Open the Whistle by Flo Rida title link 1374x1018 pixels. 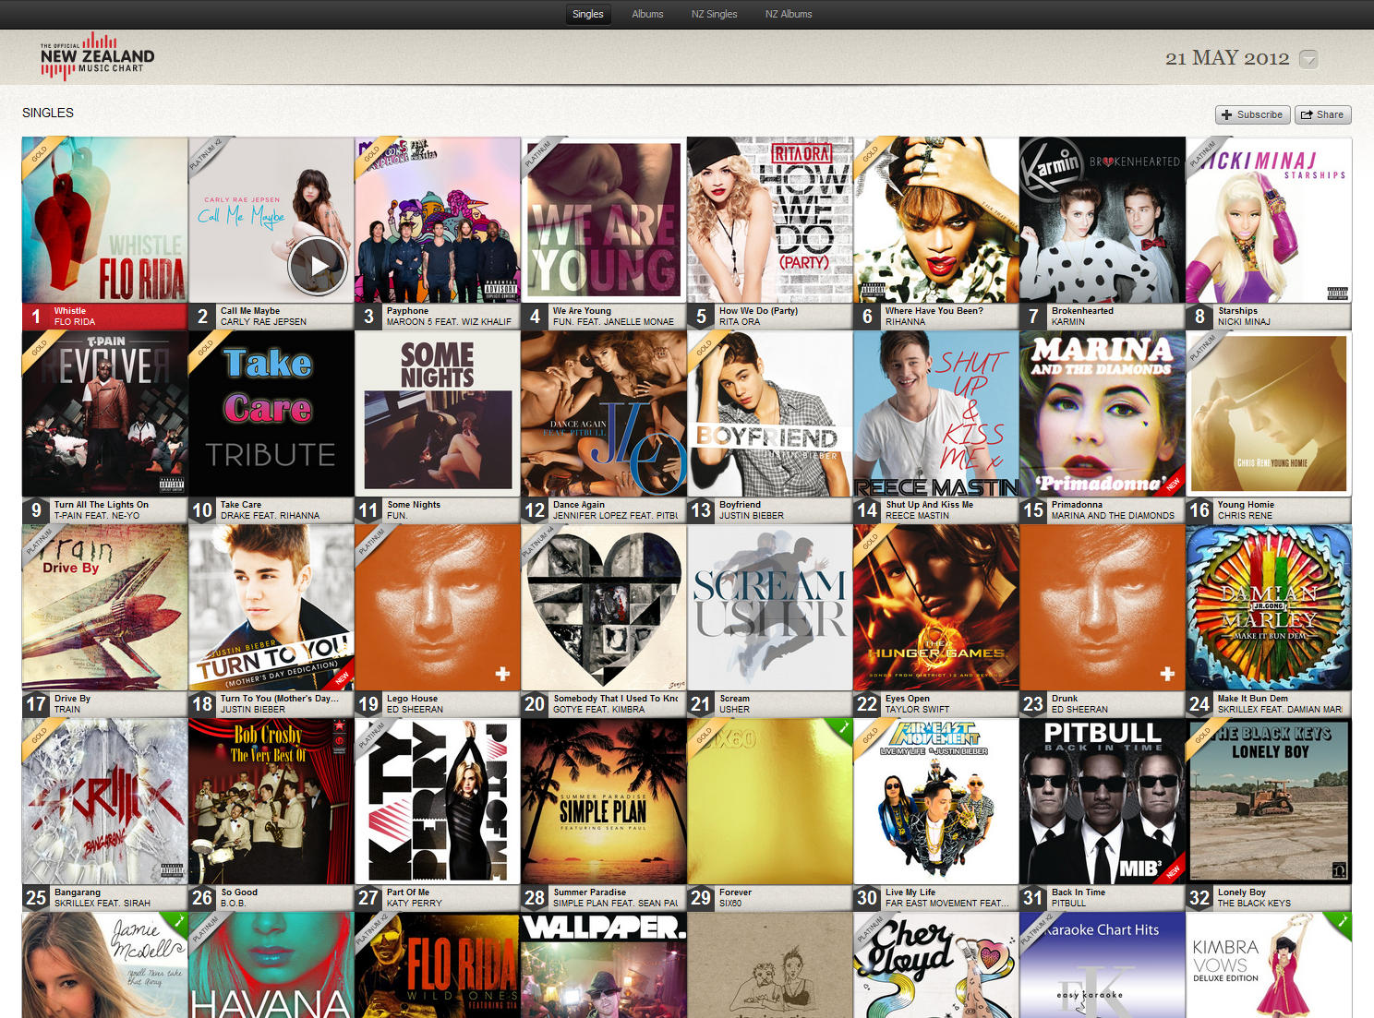coord(70,311)
